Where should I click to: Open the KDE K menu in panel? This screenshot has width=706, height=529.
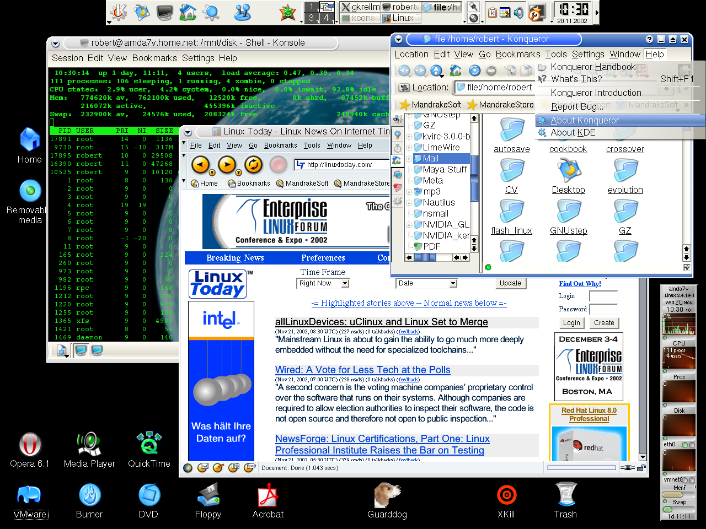coord(118,12)
